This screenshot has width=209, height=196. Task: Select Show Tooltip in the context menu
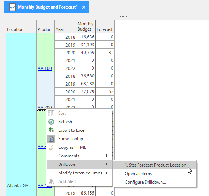coord(79,139)
